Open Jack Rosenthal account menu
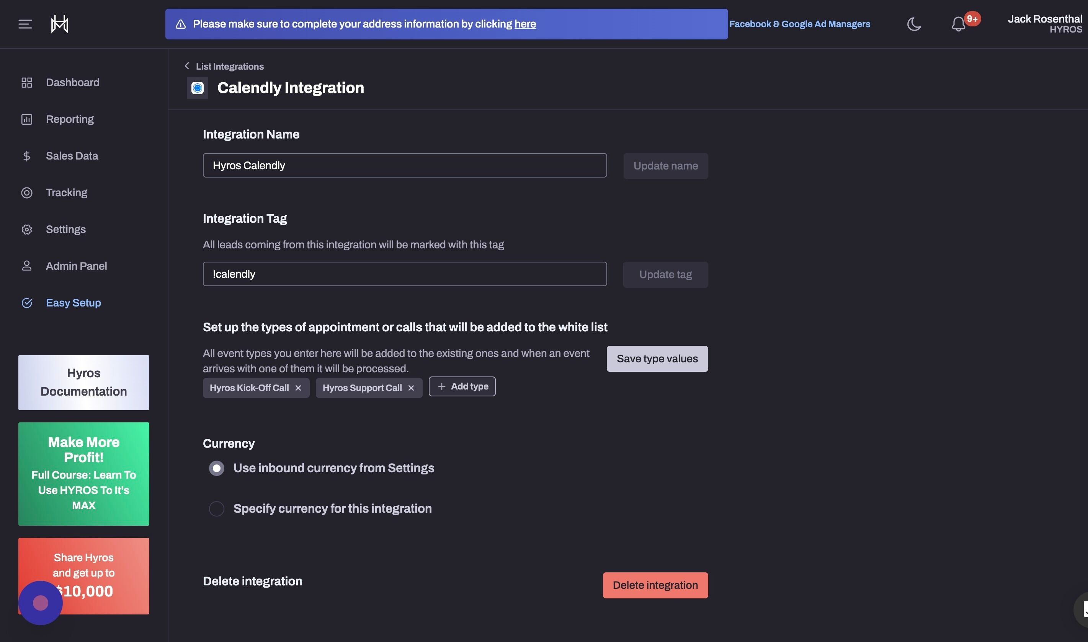 pos(1045,24)
